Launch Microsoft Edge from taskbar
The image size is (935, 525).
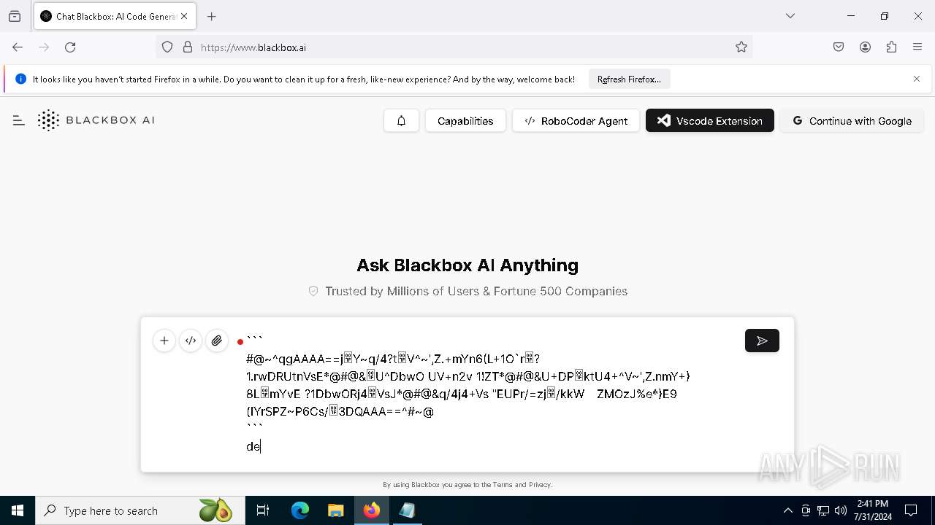pos(300,510)
